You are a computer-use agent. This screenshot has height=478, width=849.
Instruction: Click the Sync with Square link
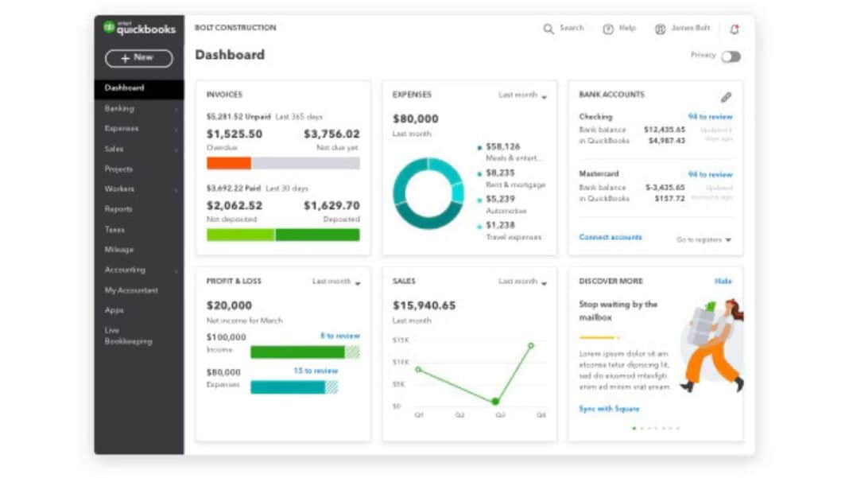coord(609,409)
